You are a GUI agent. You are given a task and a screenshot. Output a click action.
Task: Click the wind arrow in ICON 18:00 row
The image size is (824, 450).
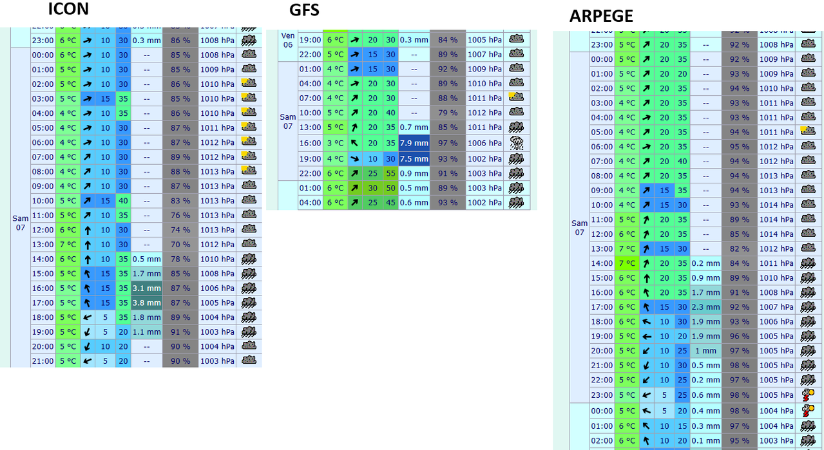(88, 317)
